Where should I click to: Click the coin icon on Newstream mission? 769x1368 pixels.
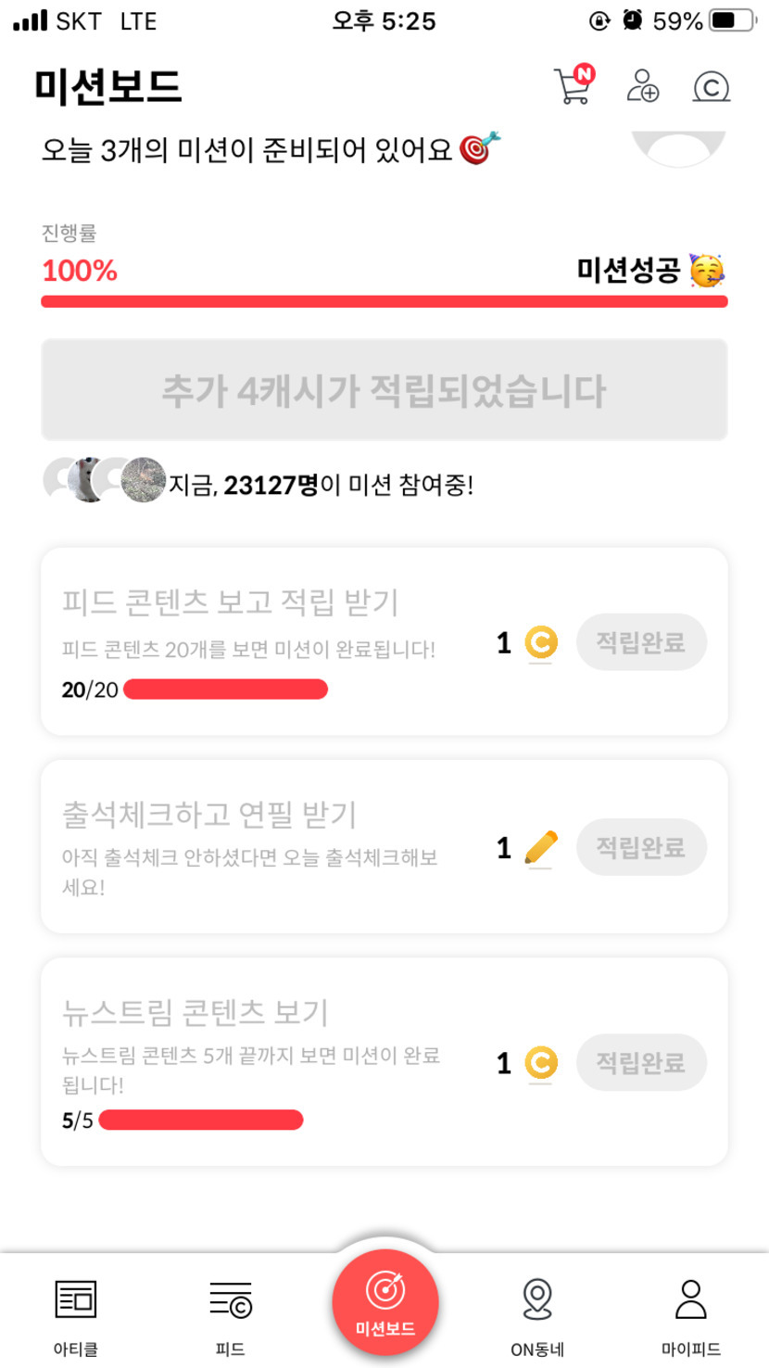click(541, 1062)
